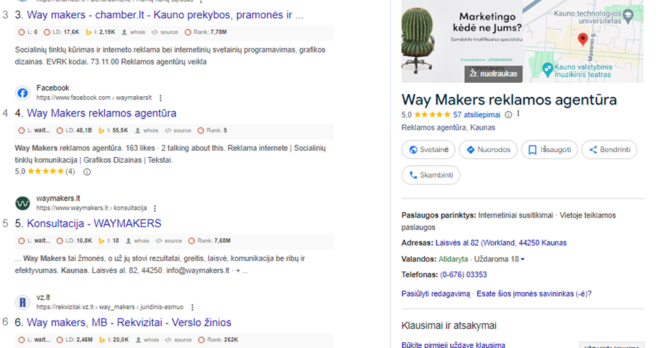Image resolution: width=660 pixels, height=348 pixels.
Task: Click the waymakers.lt favicon icon
Action: pyautogui.click(x=22, y=203)
